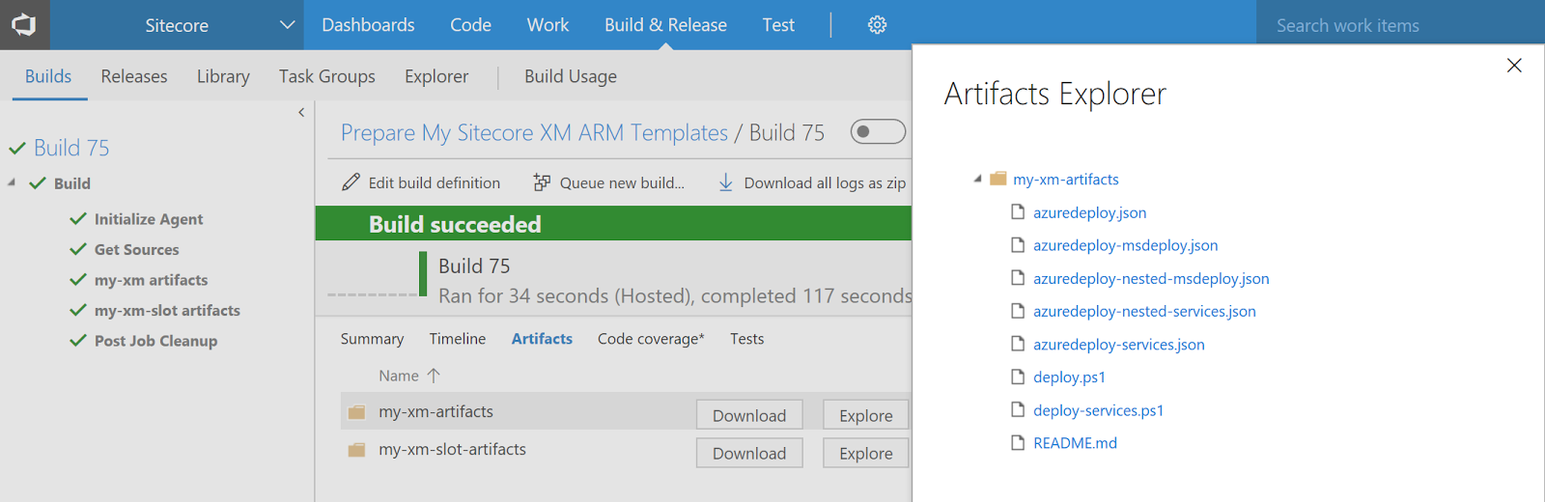Switch to the Explorer tab
This screenshot has width=1545, height=502.
[x=436, y=76]
